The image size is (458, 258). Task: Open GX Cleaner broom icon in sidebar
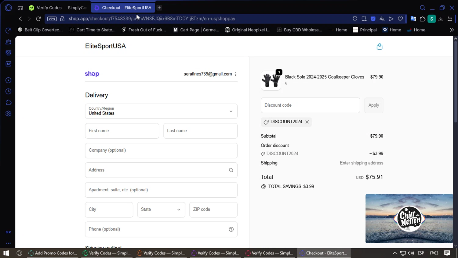8,42
